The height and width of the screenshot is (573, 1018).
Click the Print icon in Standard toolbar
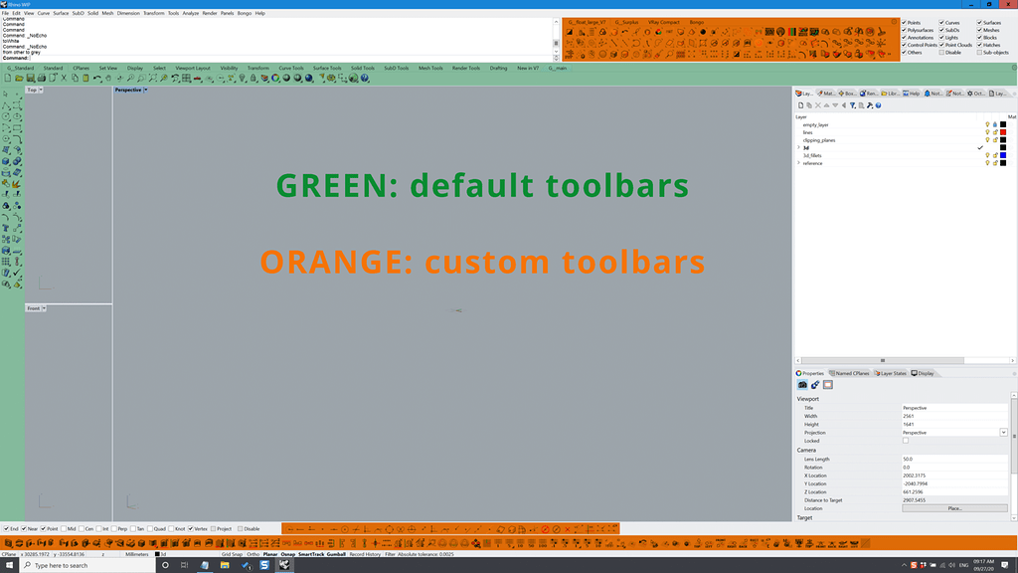(x=42, y=78)
